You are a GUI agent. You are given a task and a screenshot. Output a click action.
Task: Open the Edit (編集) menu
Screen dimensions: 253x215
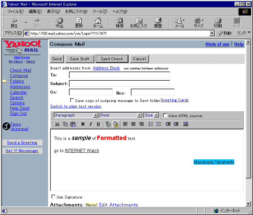(x=35, y=12)
